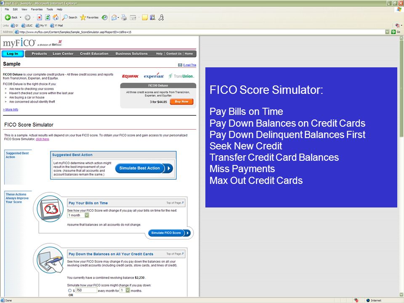The image size is (404, 303).
Task: Click the Experian logo
Action: tap(154, 76)
